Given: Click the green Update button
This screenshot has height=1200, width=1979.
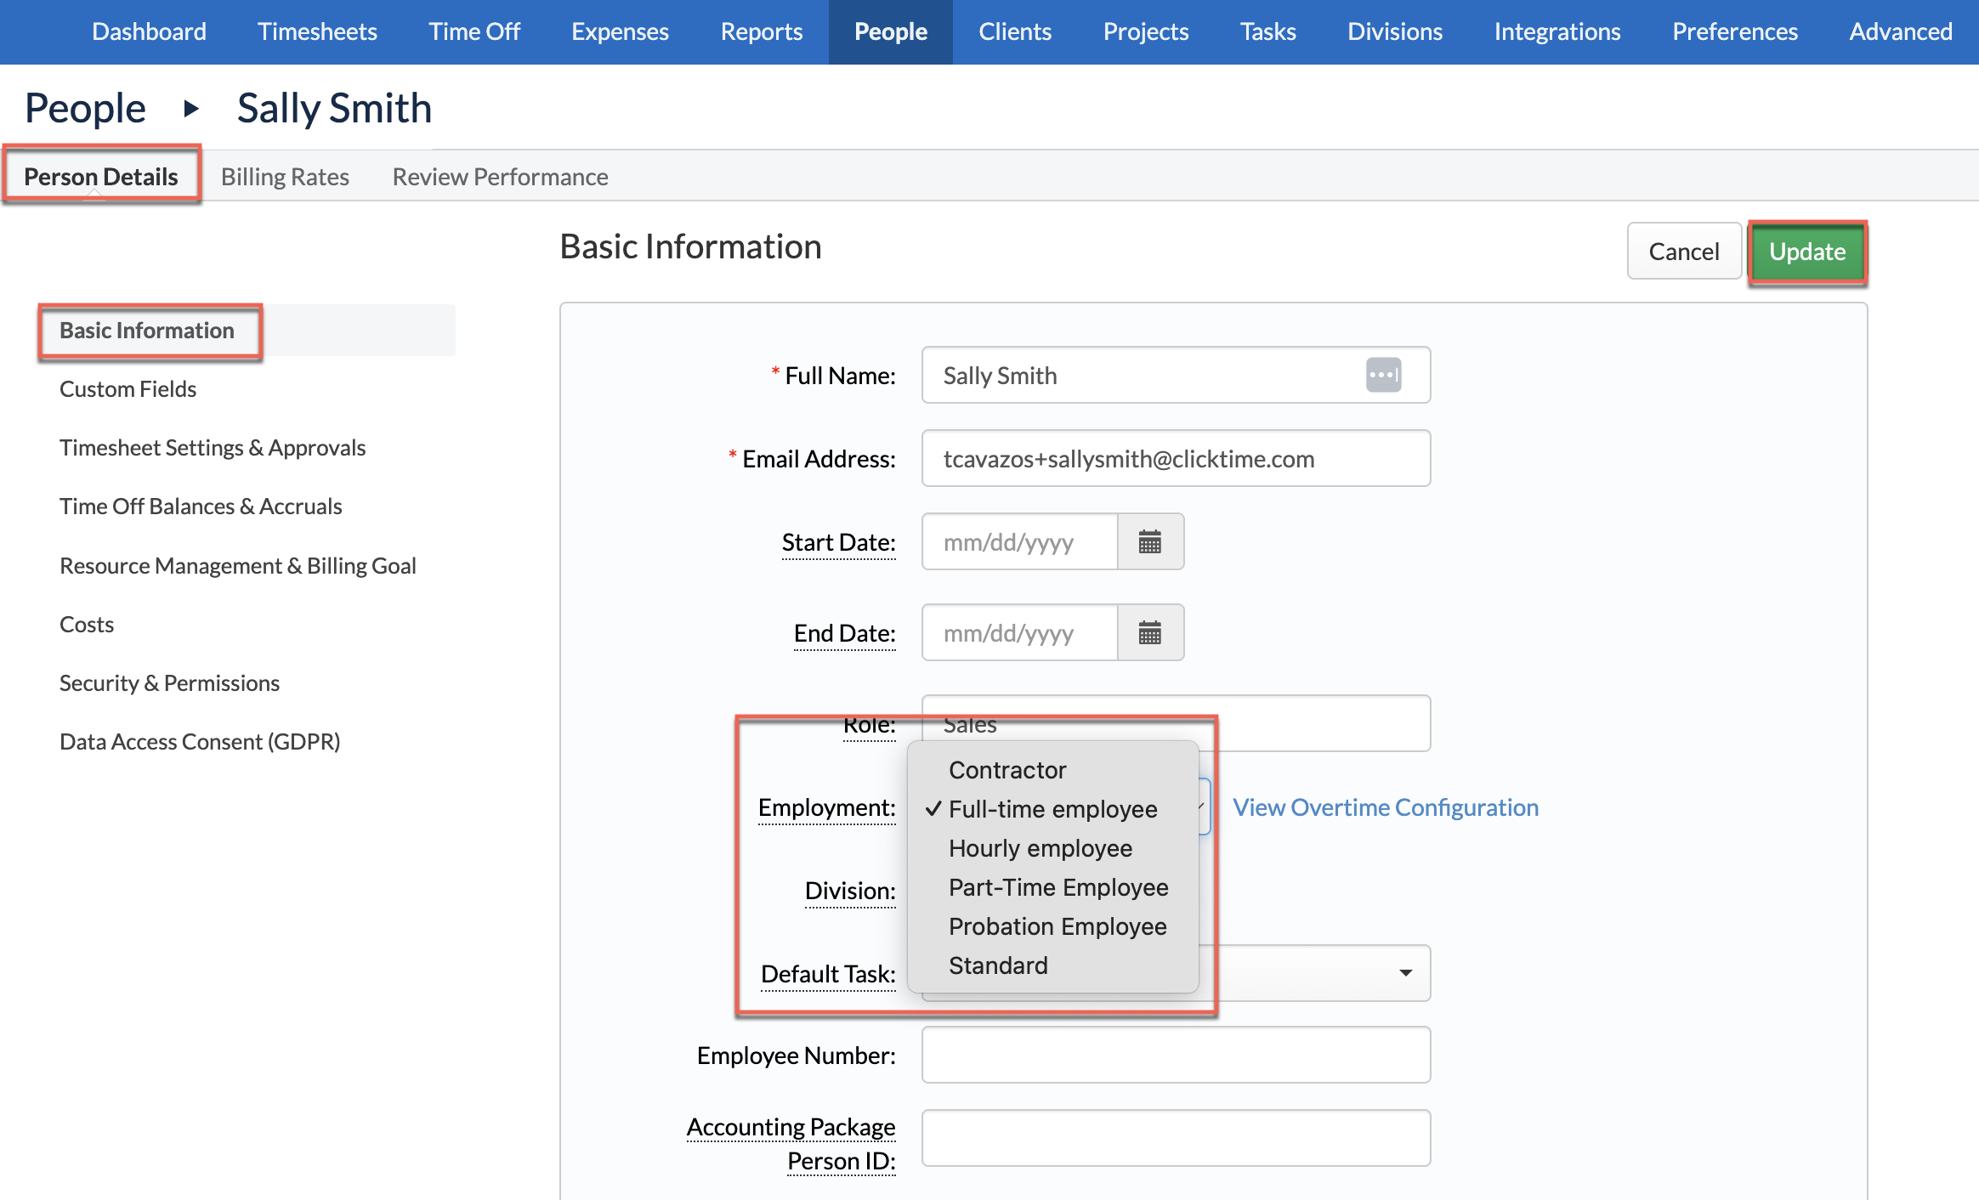Looking at the screenshot, I should [1807, 251].
